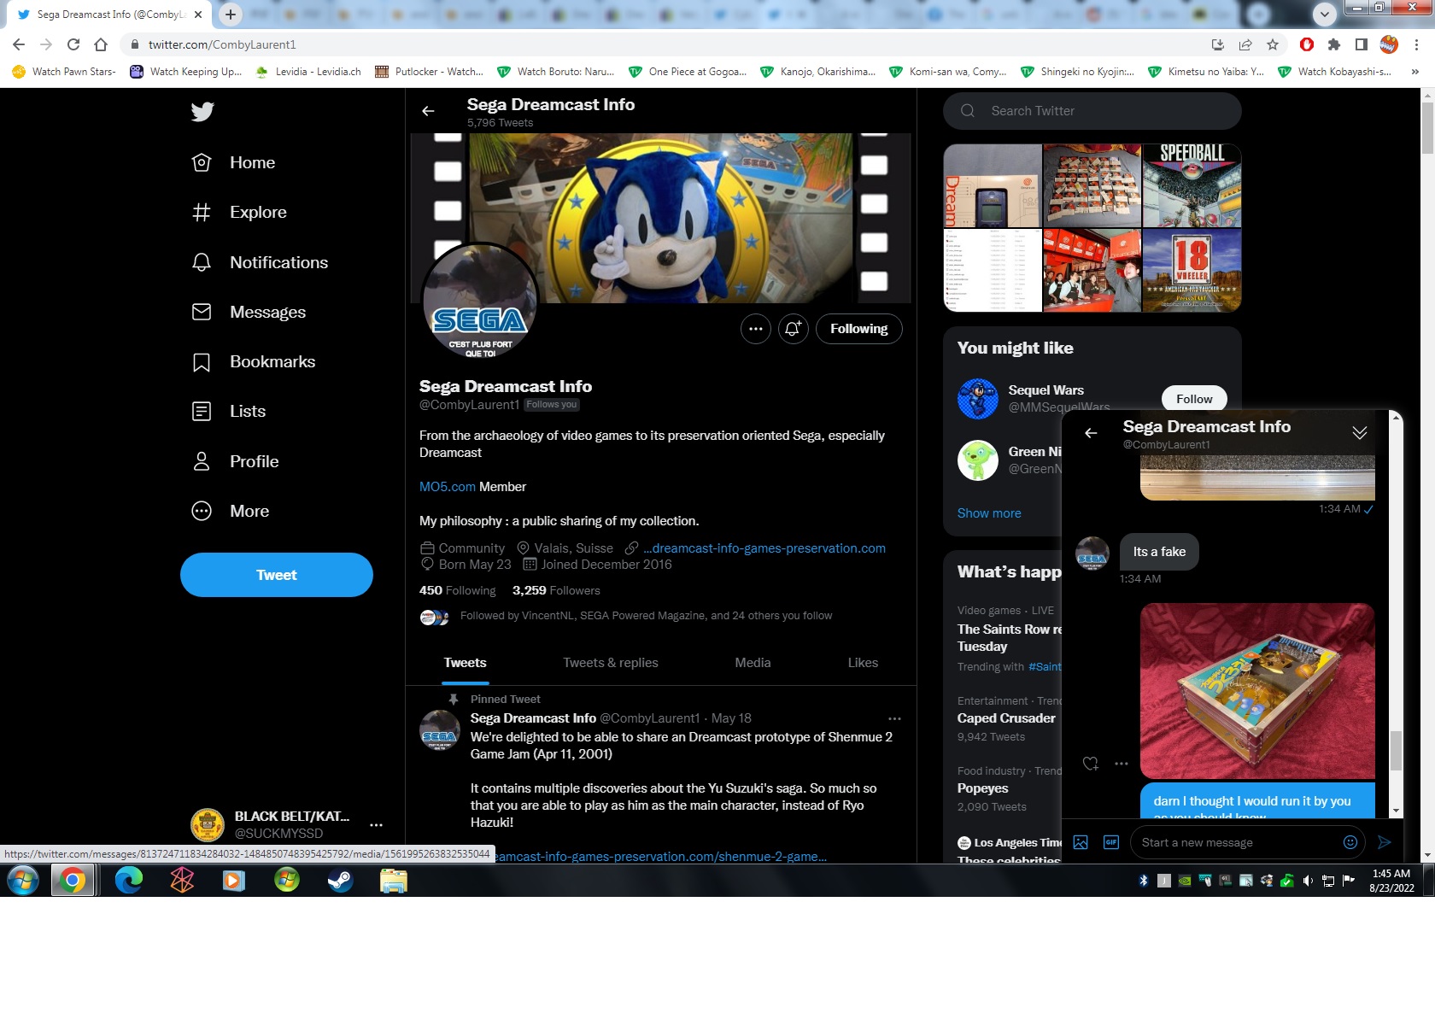This screenshot has height=1025, width=1435.
Task: Go back in the message drawer
Action: point(1091,433)
